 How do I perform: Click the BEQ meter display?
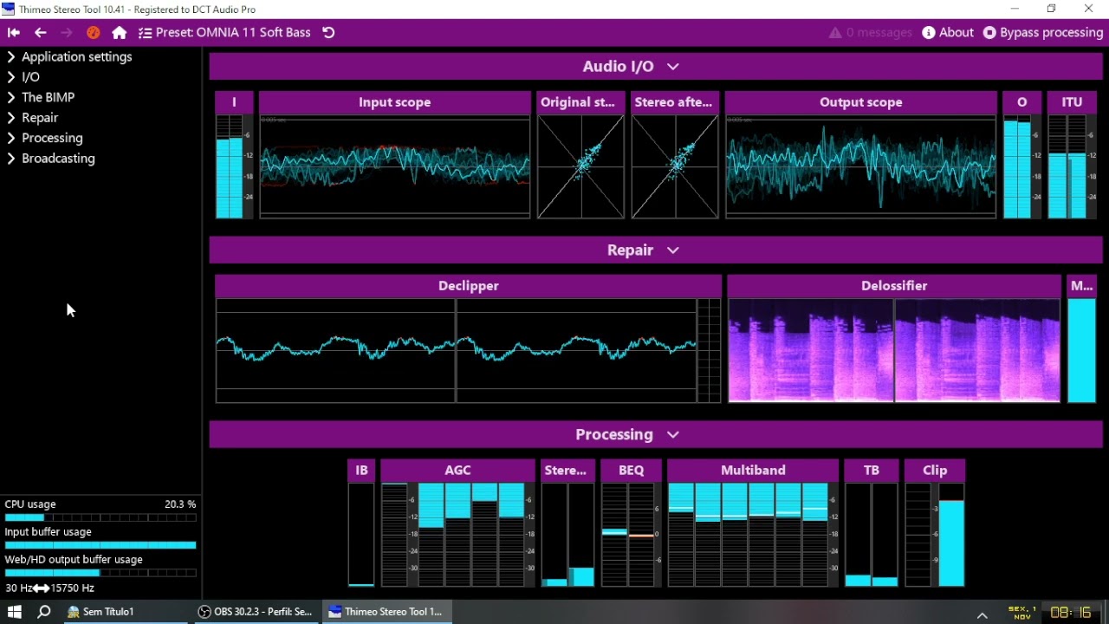[632, 535]
